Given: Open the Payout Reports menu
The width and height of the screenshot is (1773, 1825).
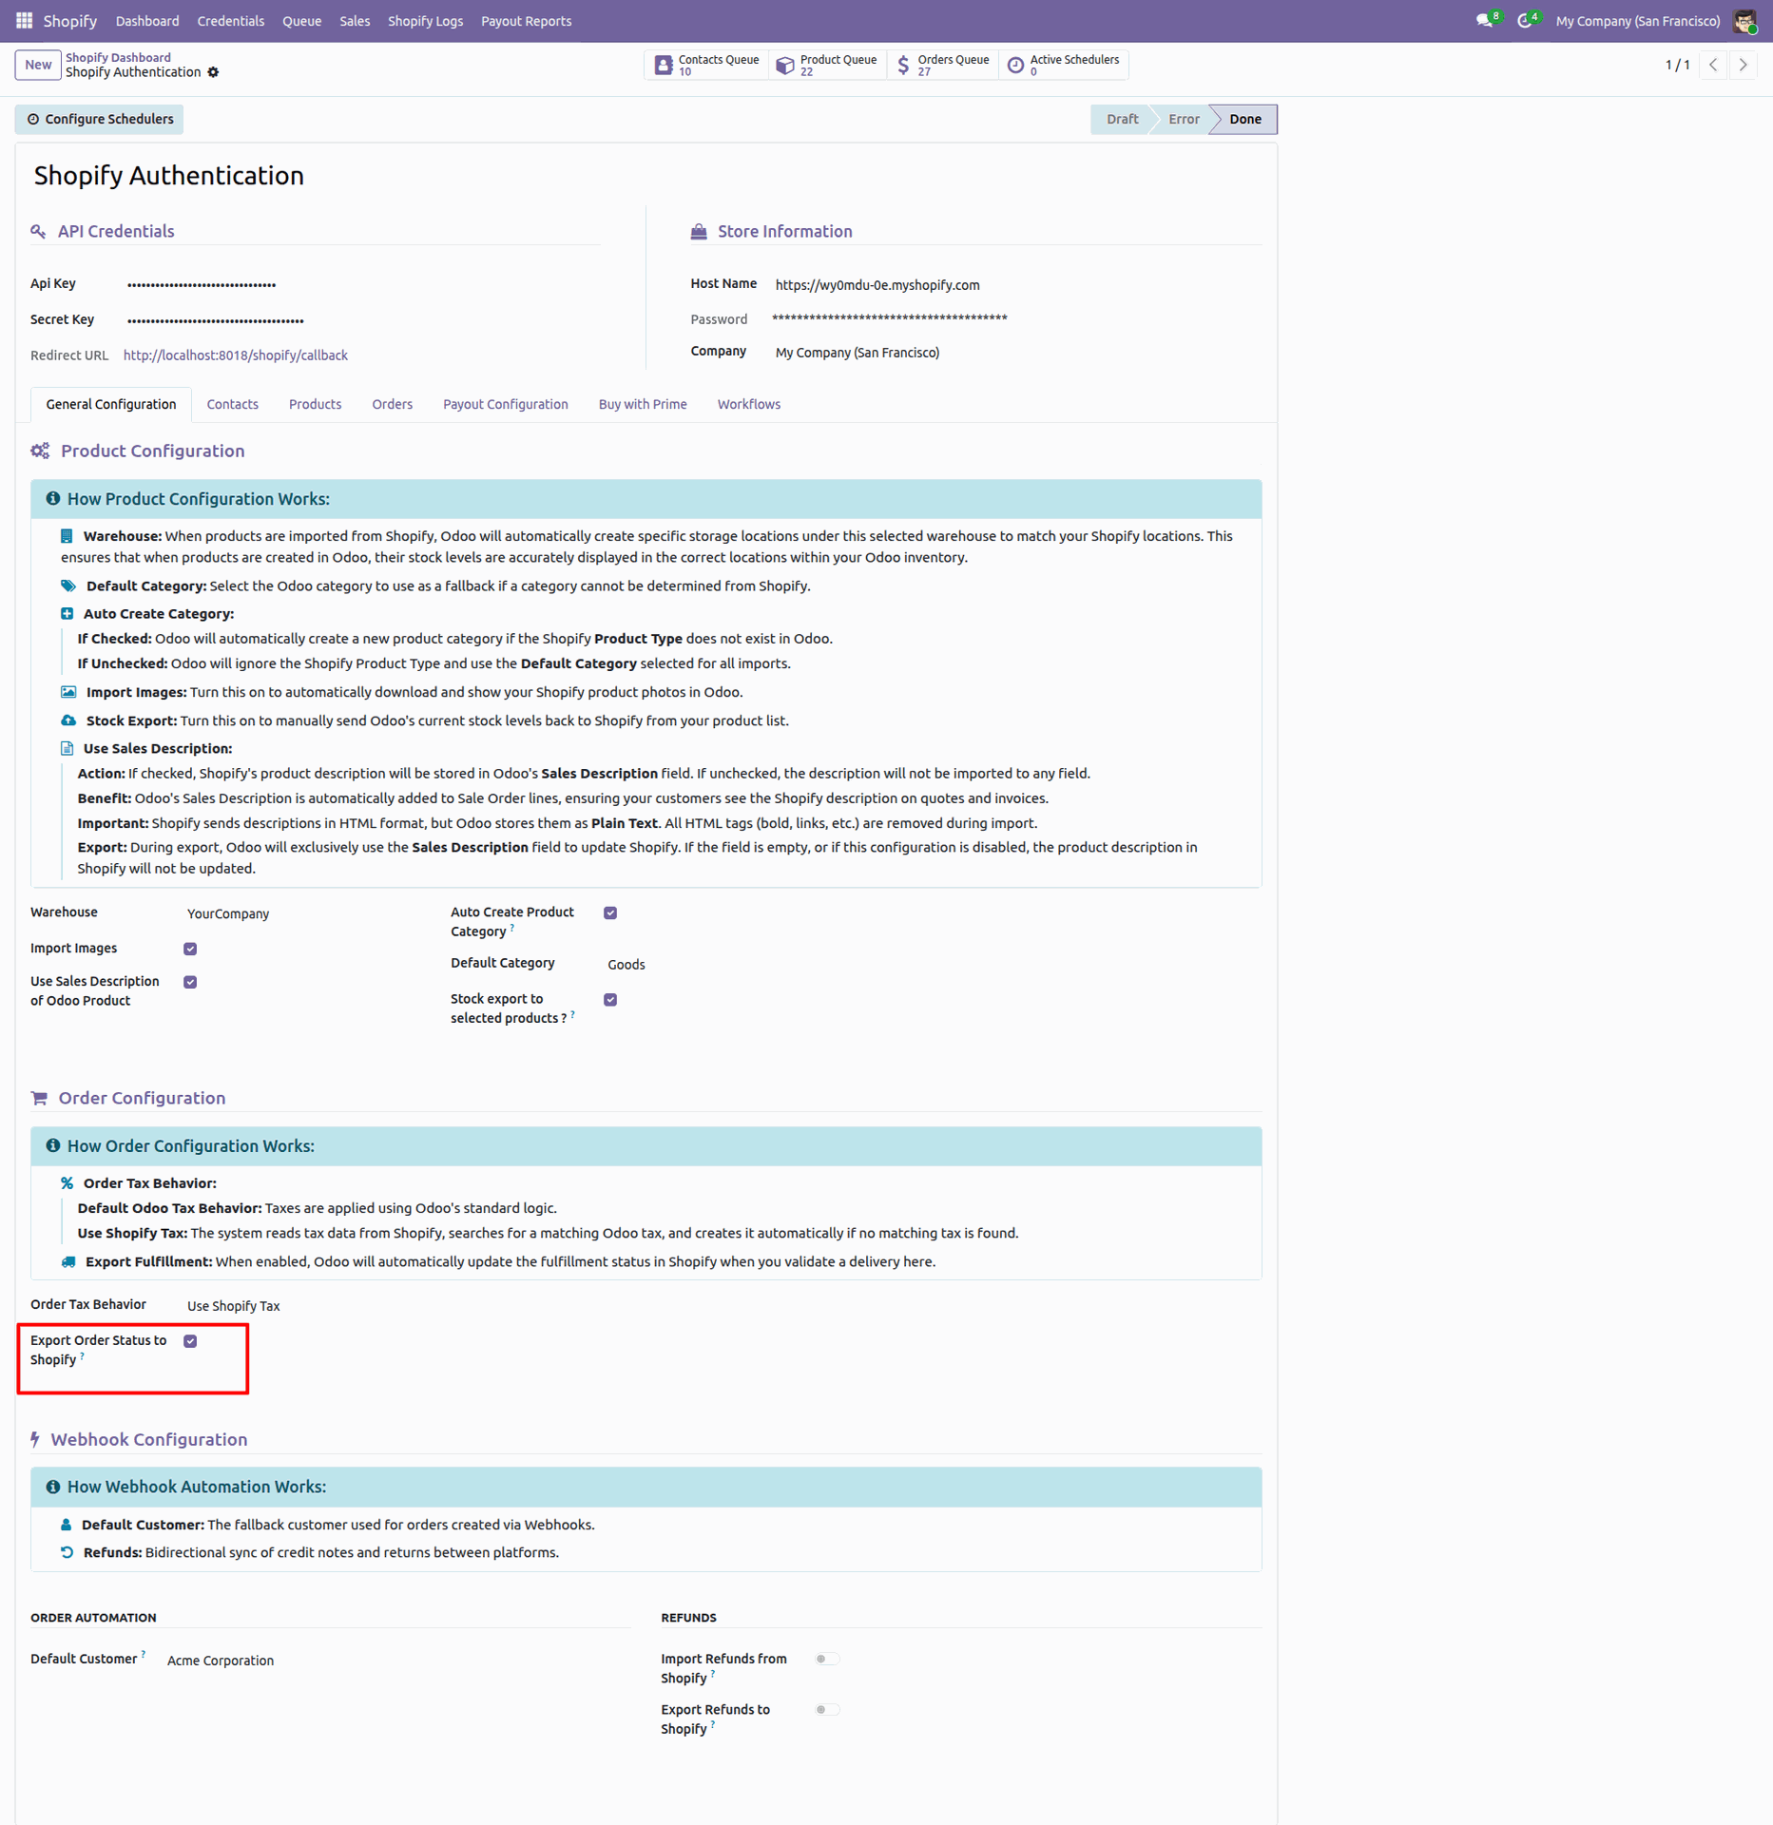Looking at the screenshot, I should (x=526, y=21).
